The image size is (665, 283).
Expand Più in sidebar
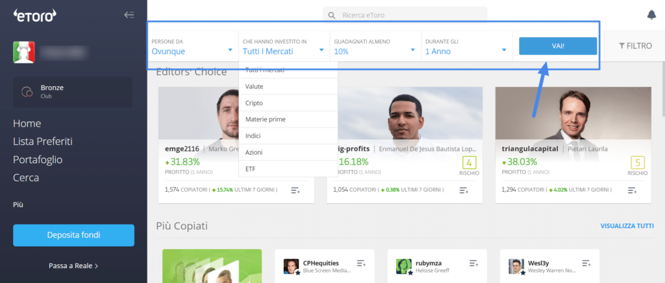[18, 205]
